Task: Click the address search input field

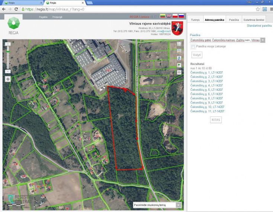Action: [225, 40]
